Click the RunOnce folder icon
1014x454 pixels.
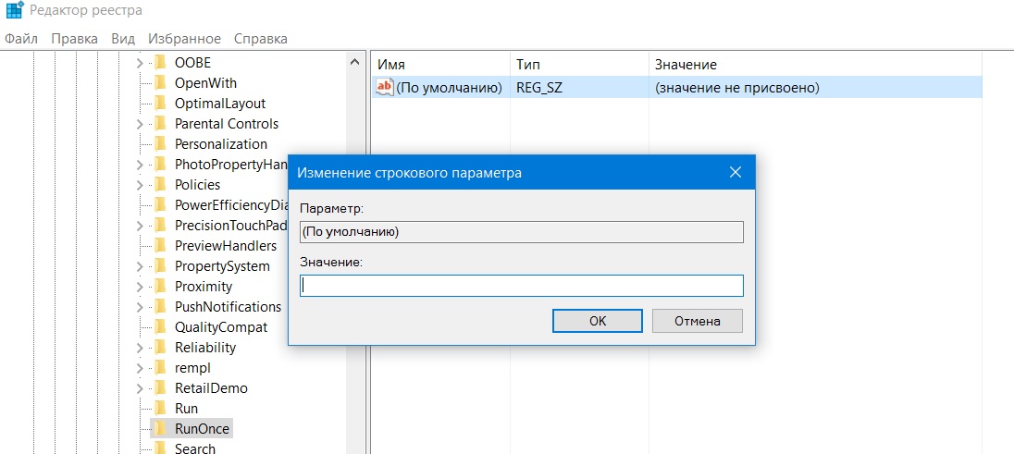159,429
